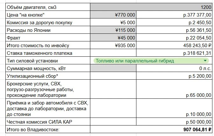Image resolution: width=214 pixels, height=136 pixels.
Task: Select the customs payment р.318 621,31 cell
Action: pyautogui.click(x=174, y=53)
